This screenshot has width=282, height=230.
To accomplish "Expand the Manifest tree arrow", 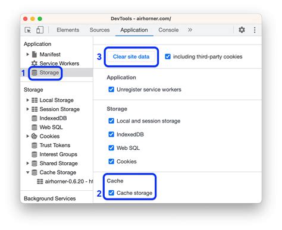I will [x=27, y=54].
